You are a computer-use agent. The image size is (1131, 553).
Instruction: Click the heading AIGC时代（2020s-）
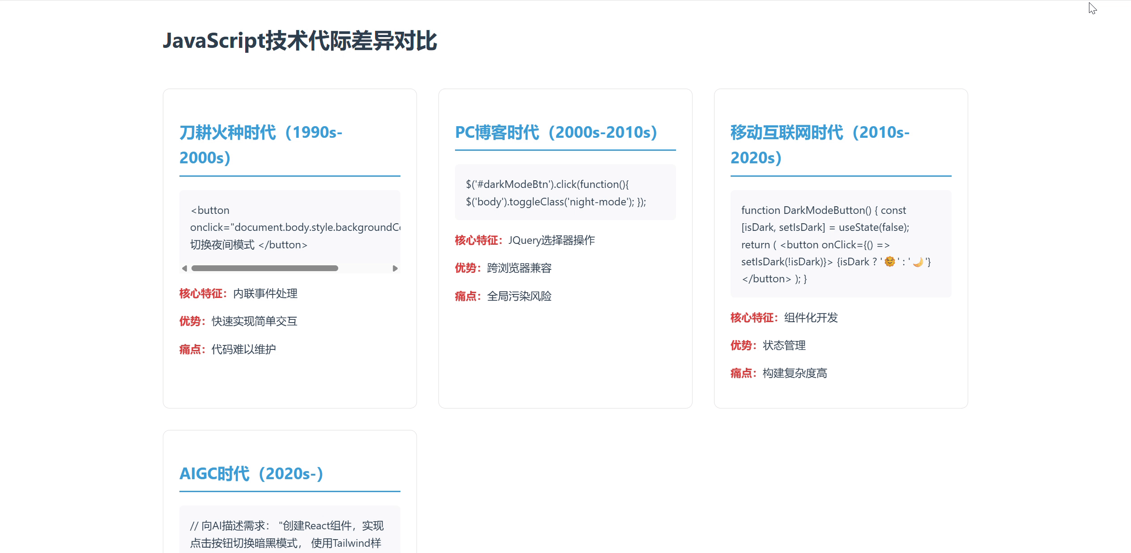[251, 473]
